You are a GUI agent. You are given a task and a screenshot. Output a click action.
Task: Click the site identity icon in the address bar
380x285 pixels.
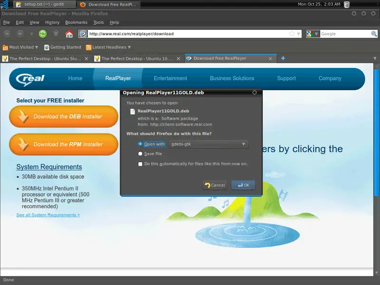point(83,34)
